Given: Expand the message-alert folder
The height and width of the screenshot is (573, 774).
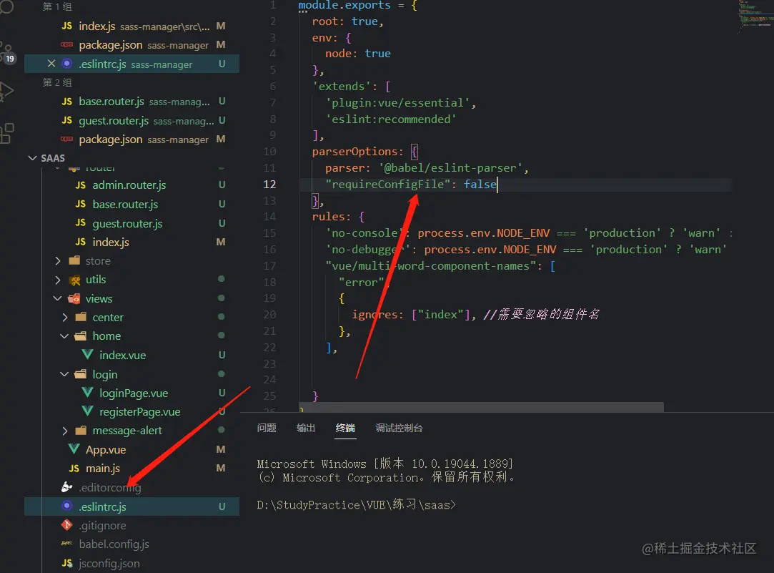Looking at the screenshot, I should 132,431.
